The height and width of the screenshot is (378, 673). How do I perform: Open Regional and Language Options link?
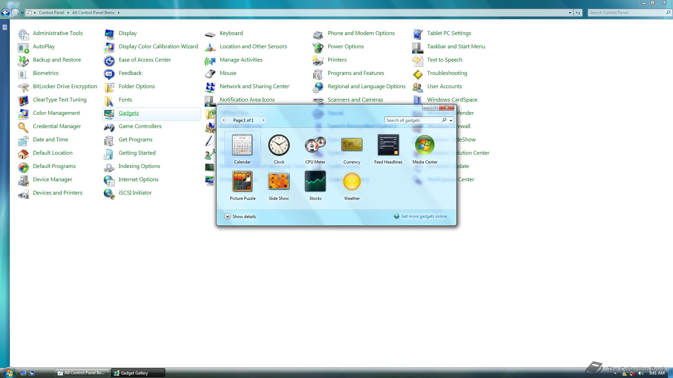[366, 86]
